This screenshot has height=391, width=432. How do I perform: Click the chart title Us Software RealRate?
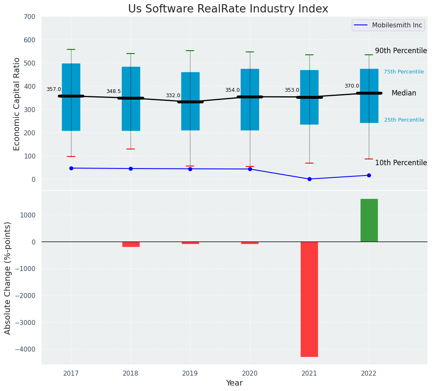click(228, 9)
